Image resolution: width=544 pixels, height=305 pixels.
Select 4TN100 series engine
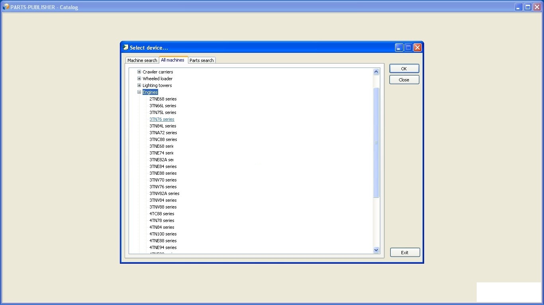point(163,234)
